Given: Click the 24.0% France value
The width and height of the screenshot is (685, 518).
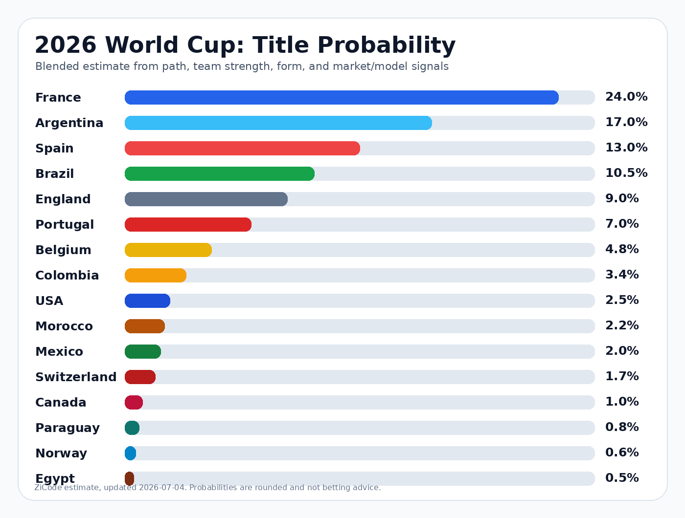Looking at the screenshot, I should [626, 97].
